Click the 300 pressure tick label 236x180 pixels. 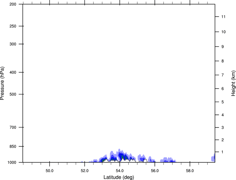(x=13, y=44)
